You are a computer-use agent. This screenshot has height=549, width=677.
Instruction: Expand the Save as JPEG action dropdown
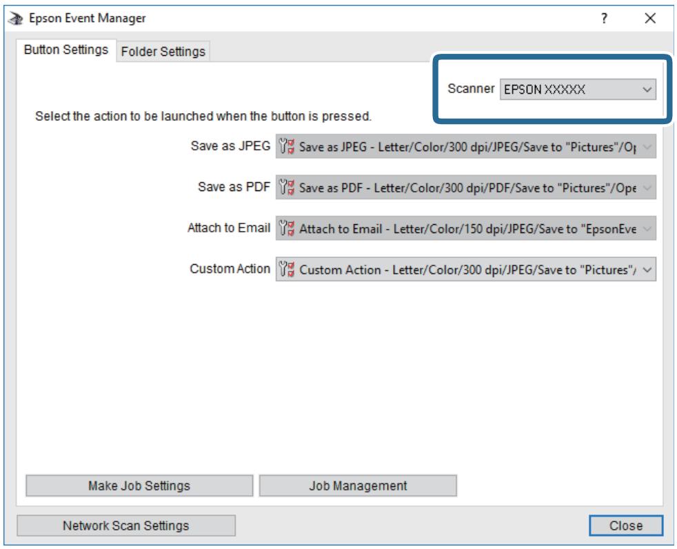click(647, 147)
